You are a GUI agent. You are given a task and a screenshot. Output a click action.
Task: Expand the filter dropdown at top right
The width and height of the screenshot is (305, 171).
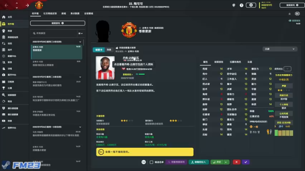click(x=280, y=49)
